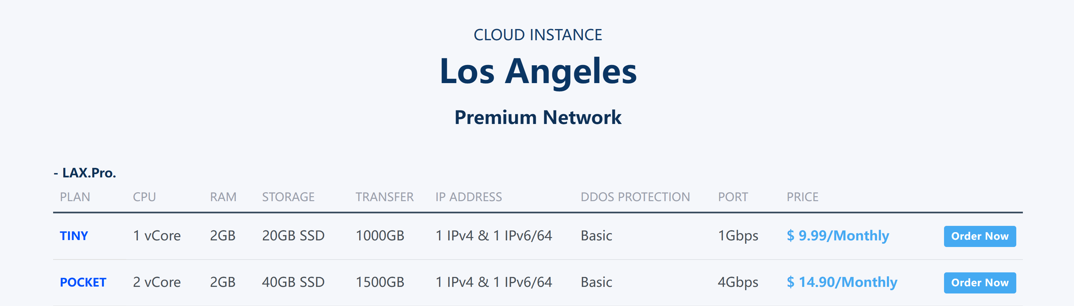The height and width of the screenshot is (306, 1074).
Task: Click the DDOS PROTECTION column header
Action: pyautogui.click(x=635, y=197)
